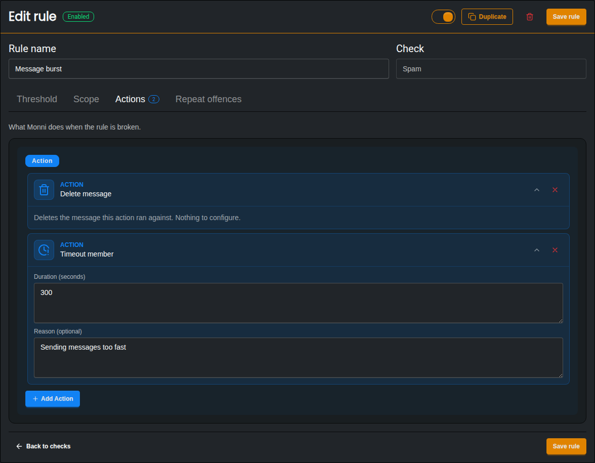595x463 pixels.
Task: Click the bottom Save rule button
Action: pyautogui.click(x=566, y=446)
